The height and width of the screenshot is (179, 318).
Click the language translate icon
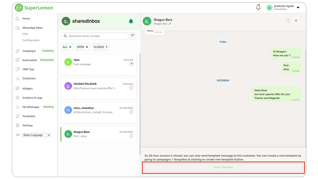coord(18,135)
